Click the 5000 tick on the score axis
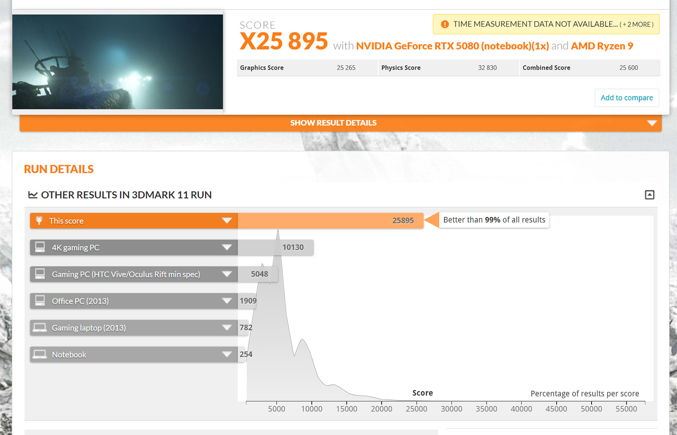The image size is (677, 435). click(x=277, y=409)
